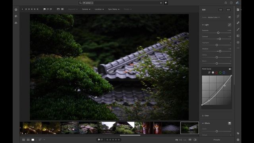Click the Fit zoom button
The height and width of the screenshot is (143, 254).
(177, 140)
